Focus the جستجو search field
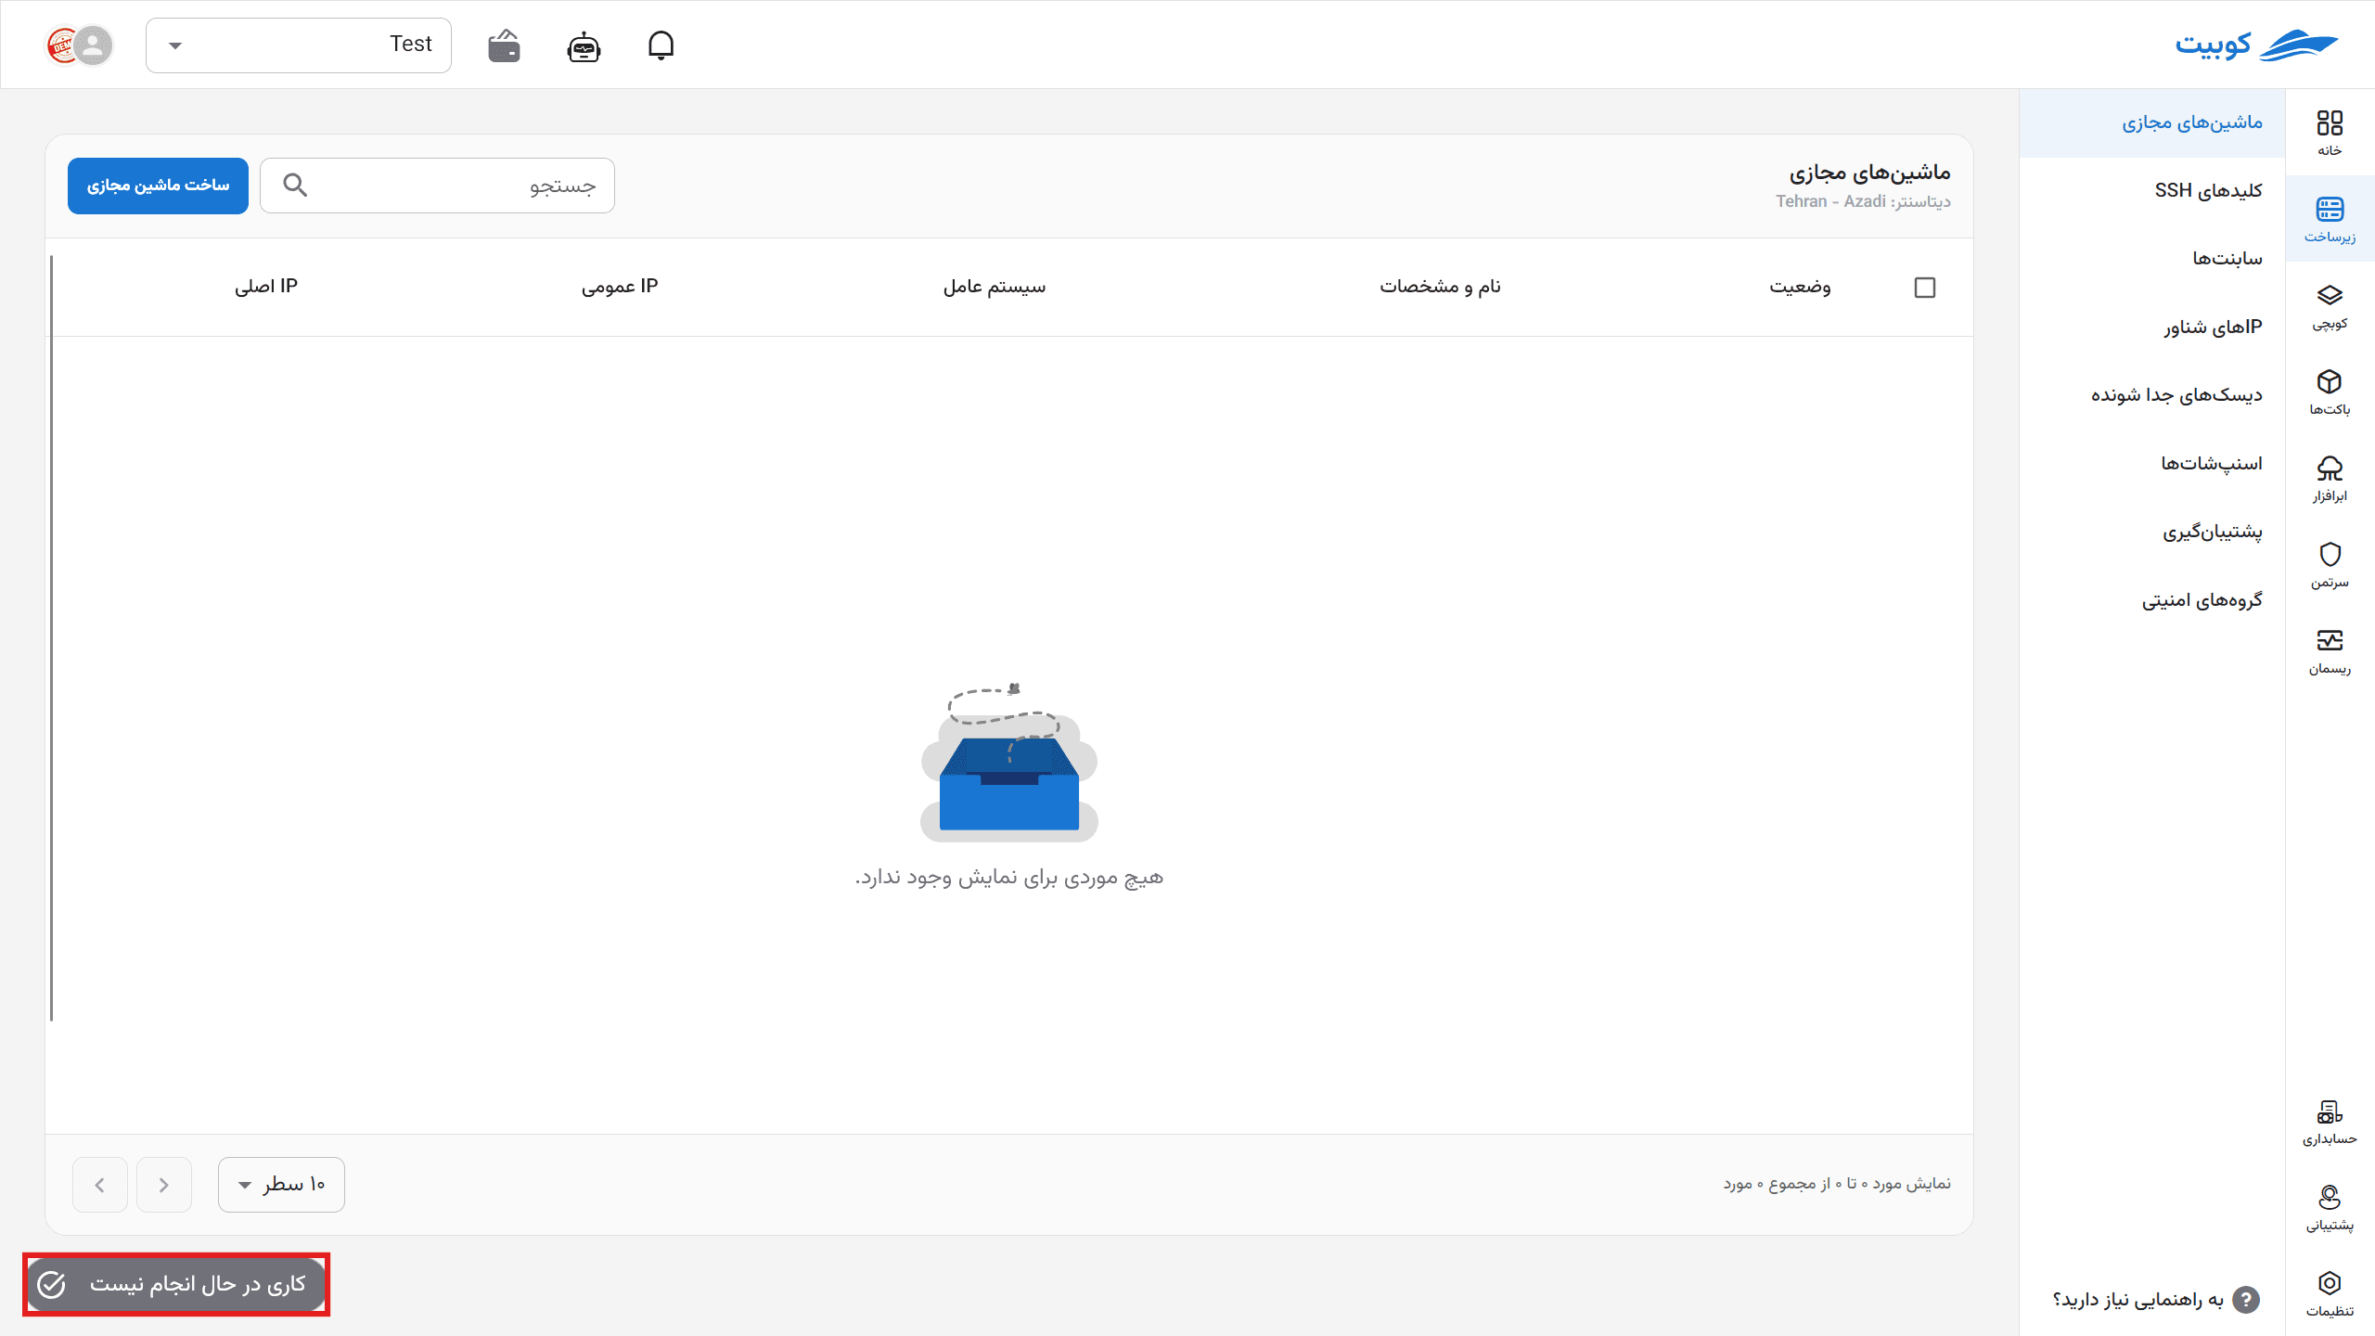The image size is (2375, 1336). [437, 186]
